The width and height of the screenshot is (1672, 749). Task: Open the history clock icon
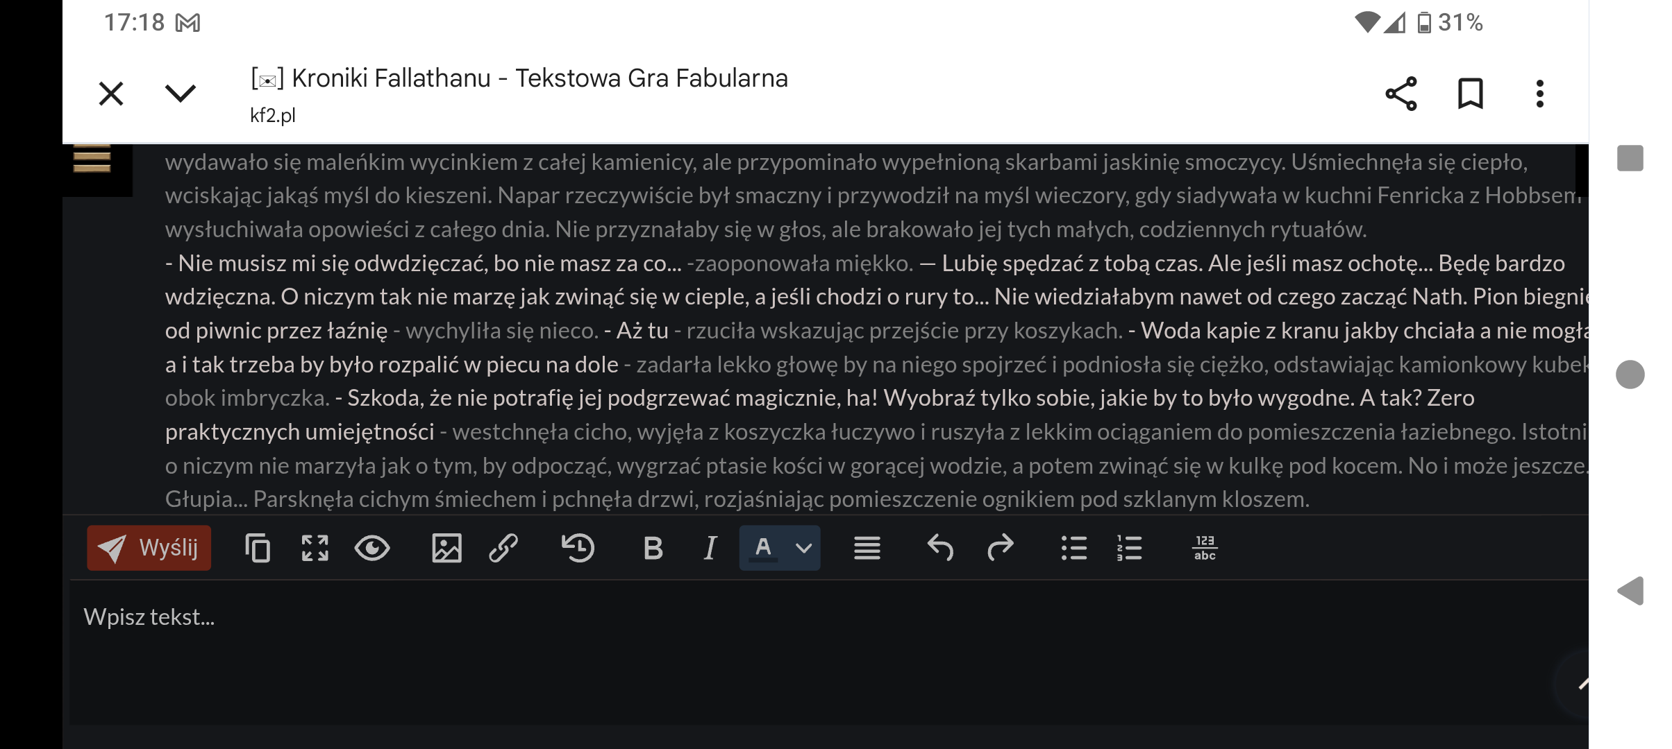click(578, 548)
